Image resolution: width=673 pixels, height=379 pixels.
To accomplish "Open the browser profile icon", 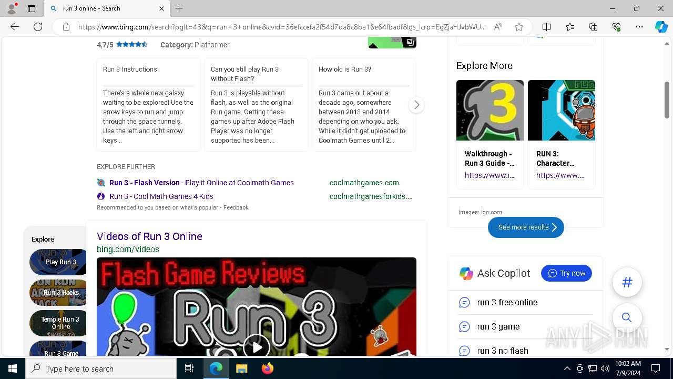I will 11,8.
